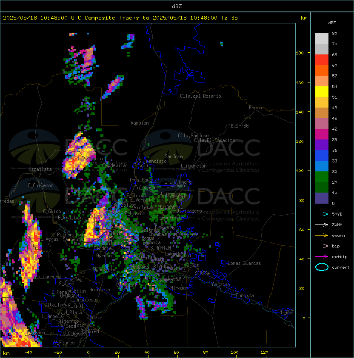This screenshot has width=354, height=358.
Task: Click the bright green swatch between 30 and 20
Action: point(322,177)
